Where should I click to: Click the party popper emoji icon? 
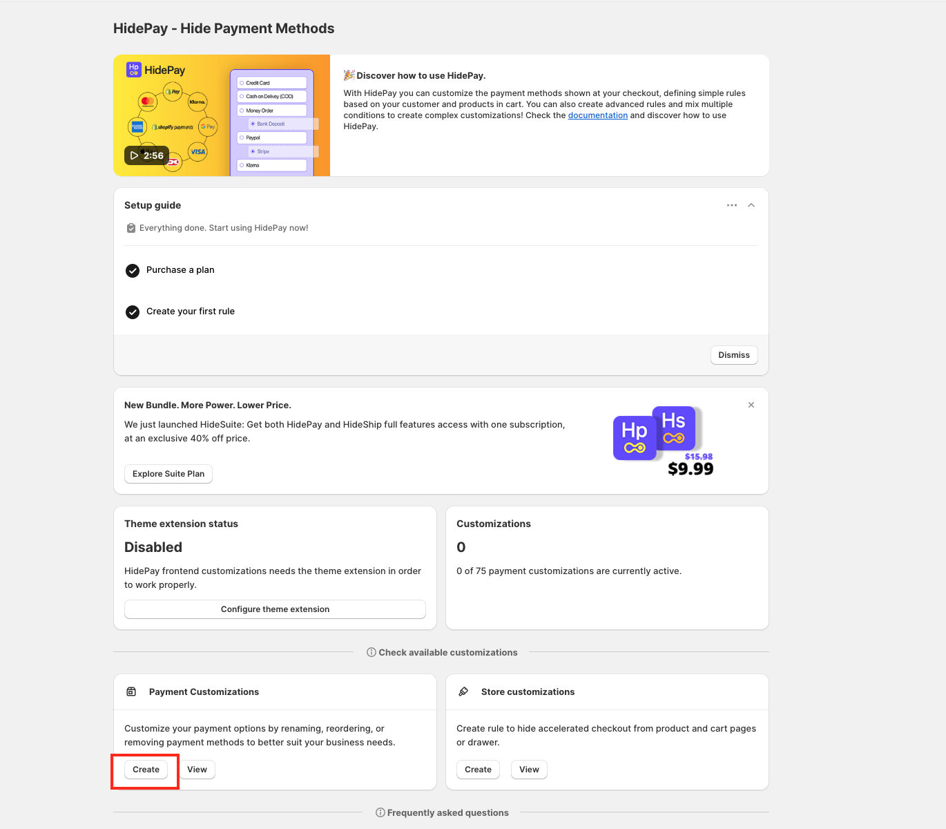click(349, 75)
